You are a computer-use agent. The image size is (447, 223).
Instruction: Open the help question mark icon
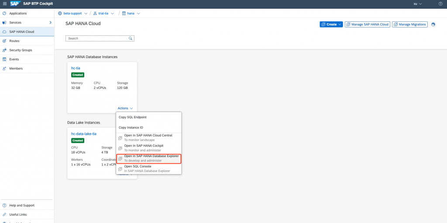440,3
